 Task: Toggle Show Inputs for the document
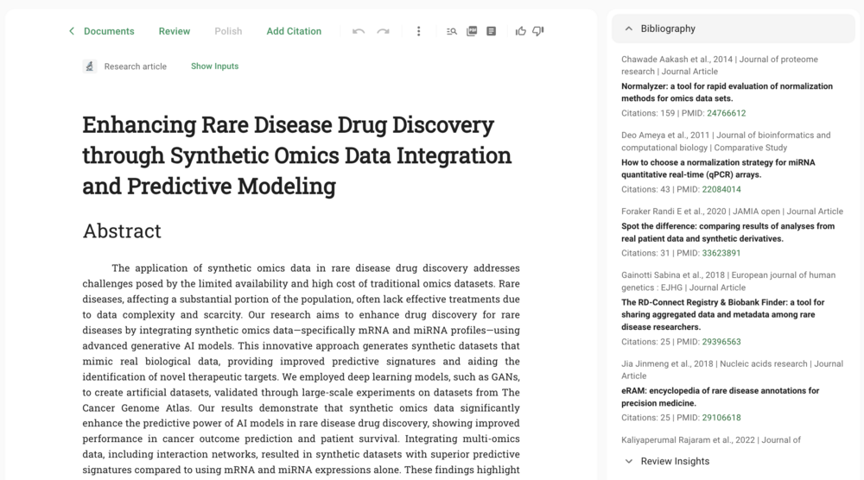214,66
